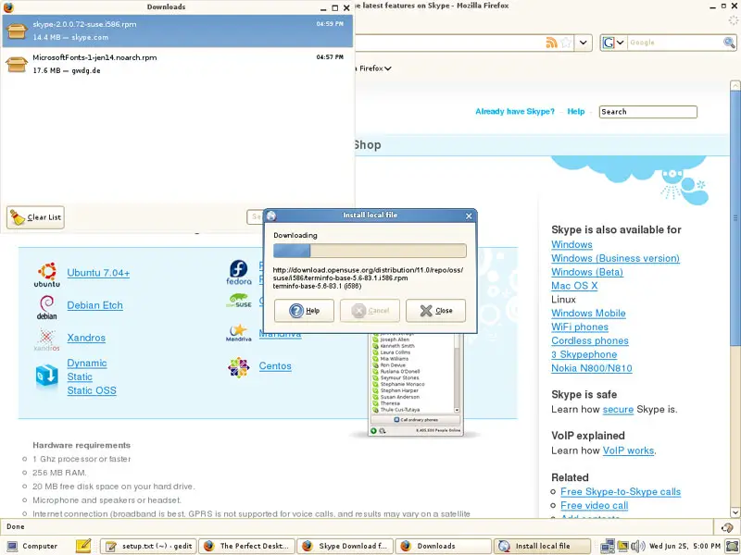Click the Clear List button in Downloads window
This screenshot has height=555, width=741.
coord(35,217)
